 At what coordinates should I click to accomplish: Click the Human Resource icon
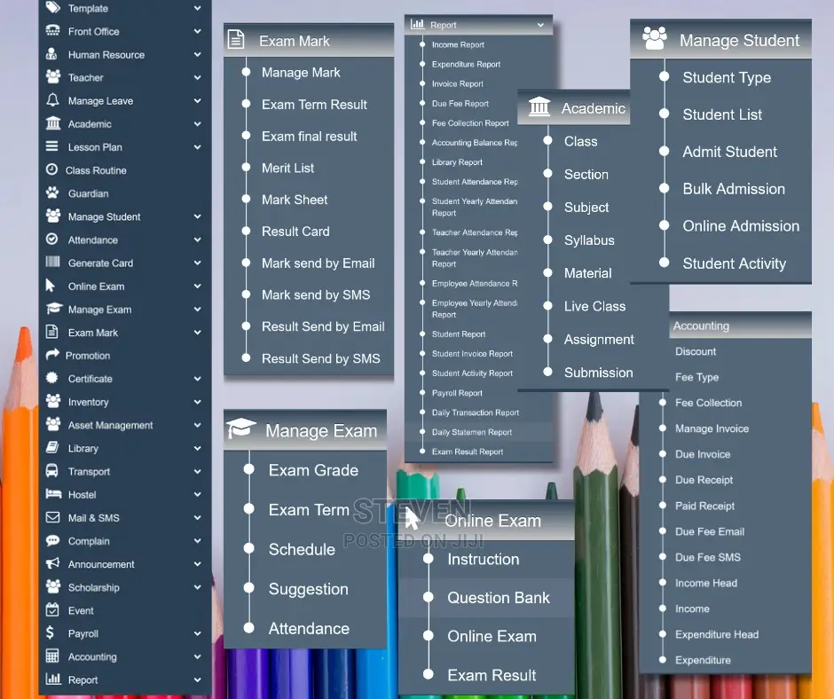click(x=51, y=54)
